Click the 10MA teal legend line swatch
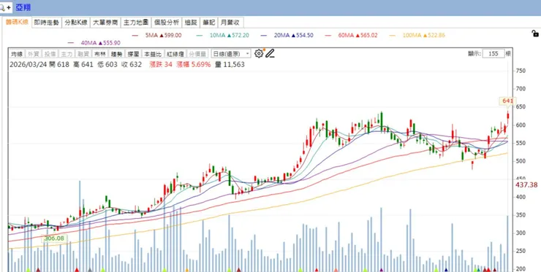The image size is (541, 272). pyautogui.click(x=199, y=35)
